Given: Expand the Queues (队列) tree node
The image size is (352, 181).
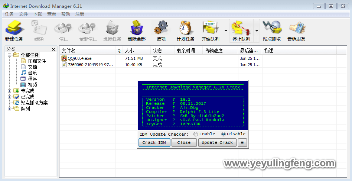Looking at the screenshot, I should (9, 109).
